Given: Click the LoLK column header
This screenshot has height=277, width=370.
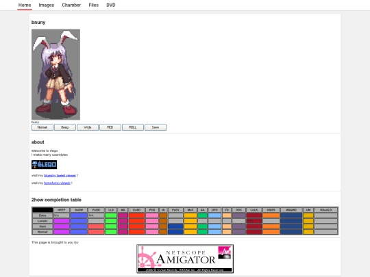Looking at the screenshot, I should tap(254, 210).
